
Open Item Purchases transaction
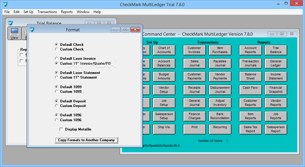[220, 50]
